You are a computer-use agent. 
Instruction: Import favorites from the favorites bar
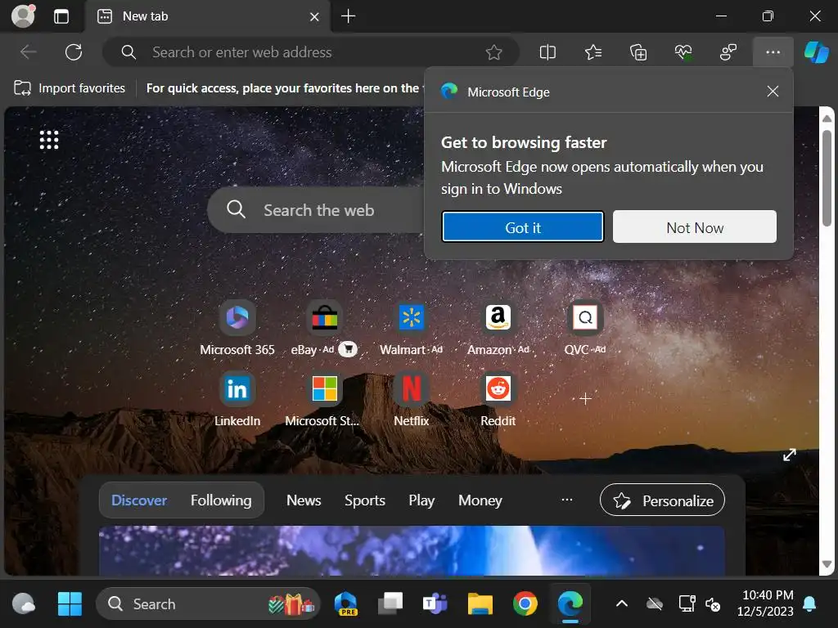[x=70, y=88]
